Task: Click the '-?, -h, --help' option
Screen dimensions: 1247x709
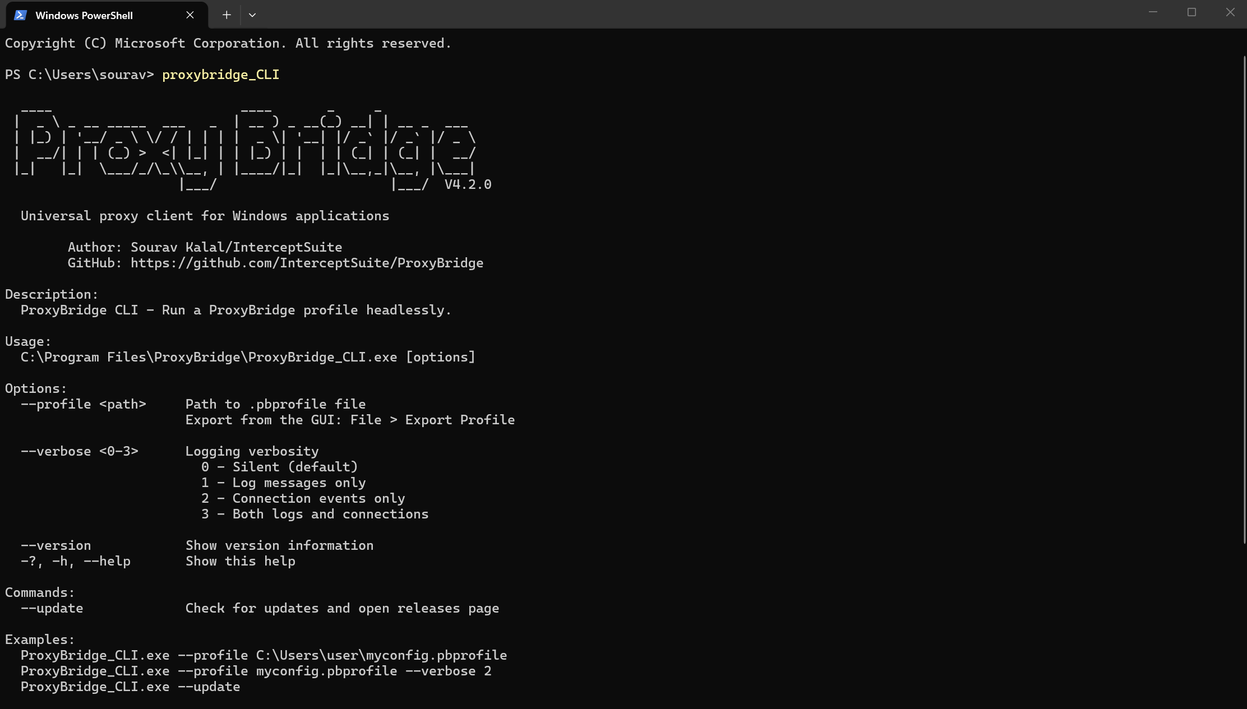Action: coord(76,561)
